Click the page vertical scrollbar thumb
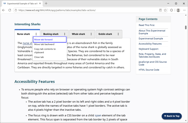The height and width of the screenshot is (123, 188). (x=186, y=27)
